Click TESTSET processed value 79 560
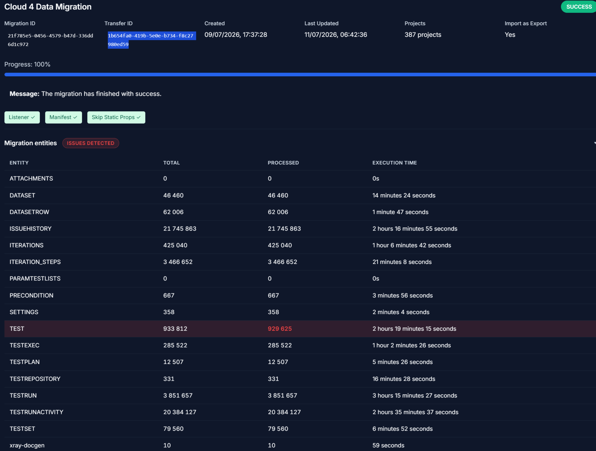 click(x=278, y=429)
